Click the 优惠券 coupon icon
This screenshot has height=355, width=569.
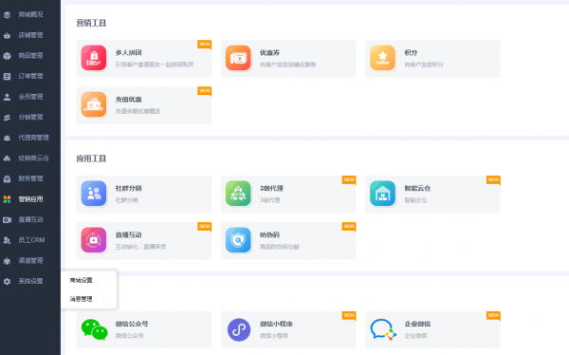pos(238,58)
